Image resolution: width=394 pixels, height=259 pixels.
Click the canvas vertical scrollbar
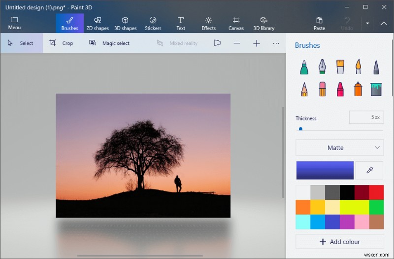[x=283, y=152]
